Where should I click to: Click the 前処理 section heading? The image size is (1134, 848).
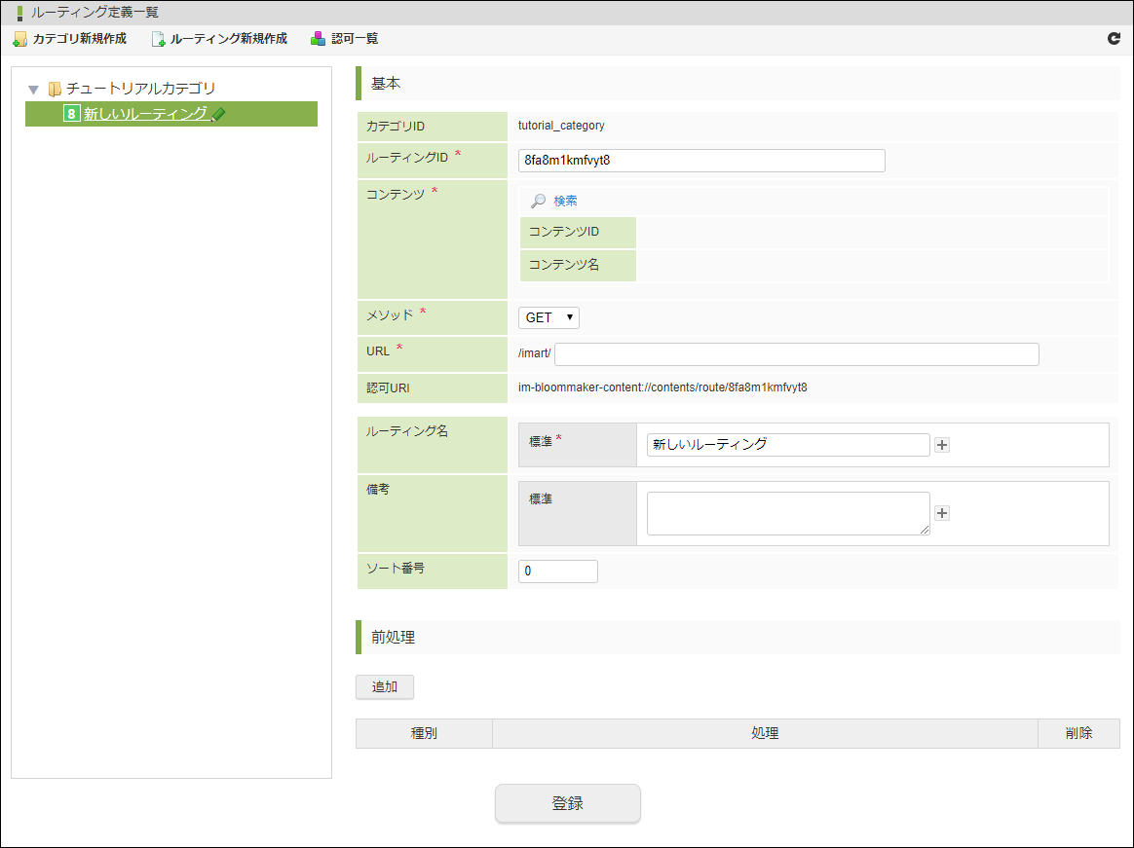click(393, 637)
